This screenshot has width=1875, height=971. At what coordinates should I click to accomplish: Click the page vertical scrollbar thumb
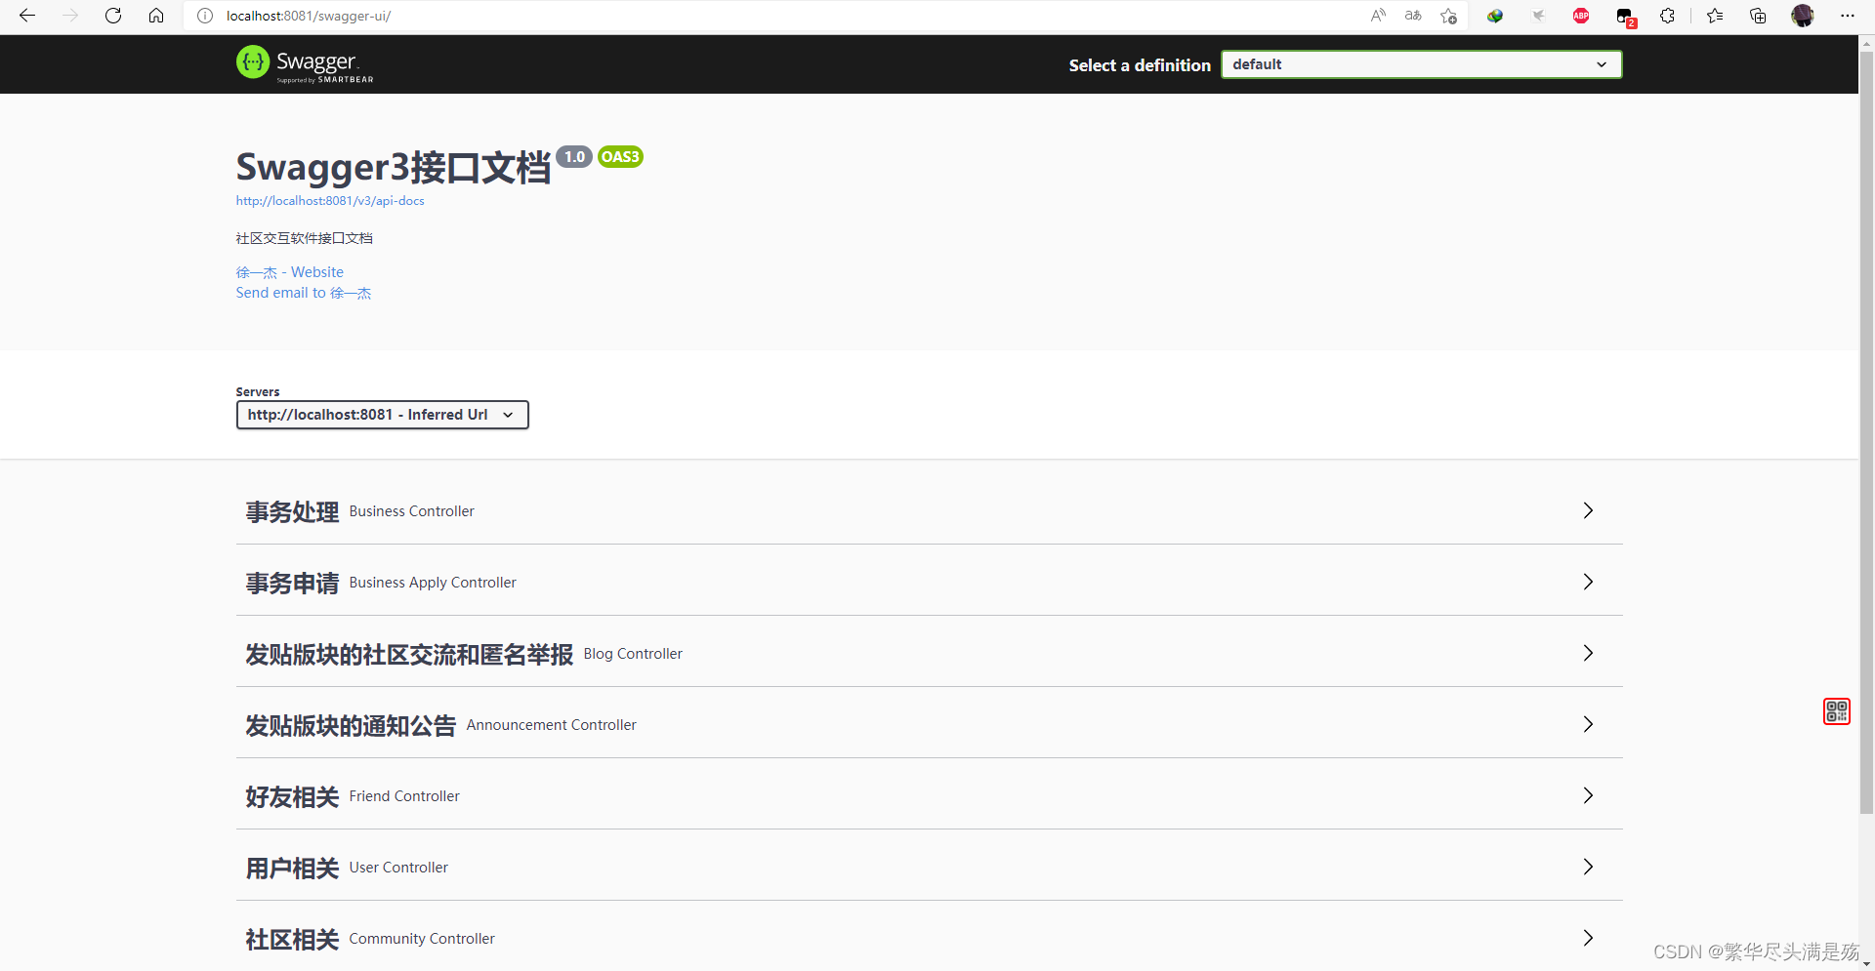(x=1866, y=432)
